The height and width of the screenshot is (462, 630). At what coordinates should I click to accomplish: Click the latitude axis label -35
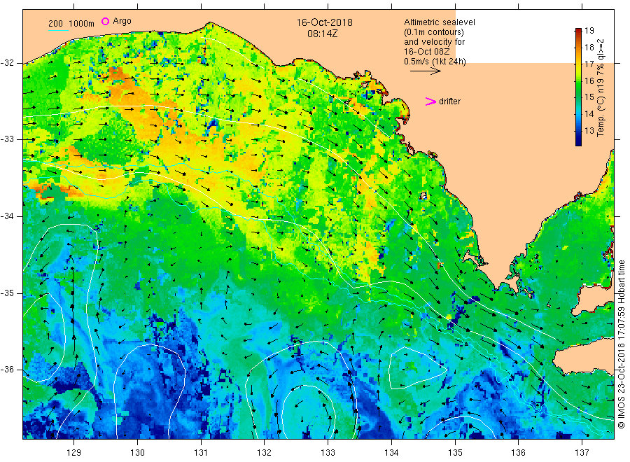[x=7, y=293]
